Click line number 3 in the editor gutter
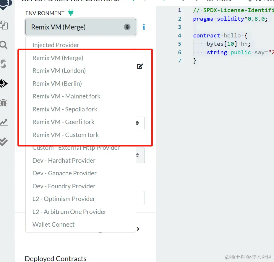Screen dimensions: 274x262 180,27
